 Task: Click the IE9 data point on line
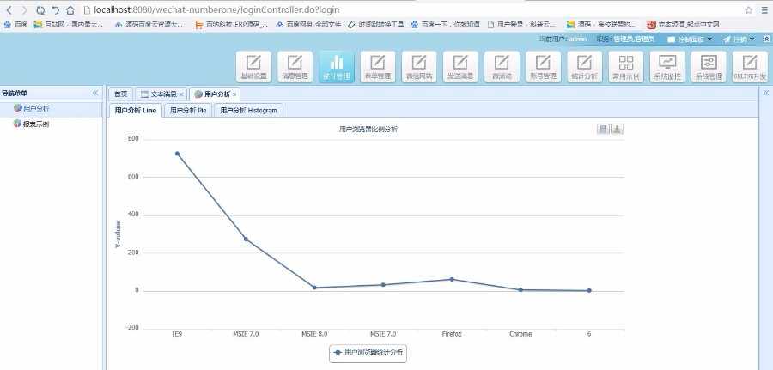(177, 154)
